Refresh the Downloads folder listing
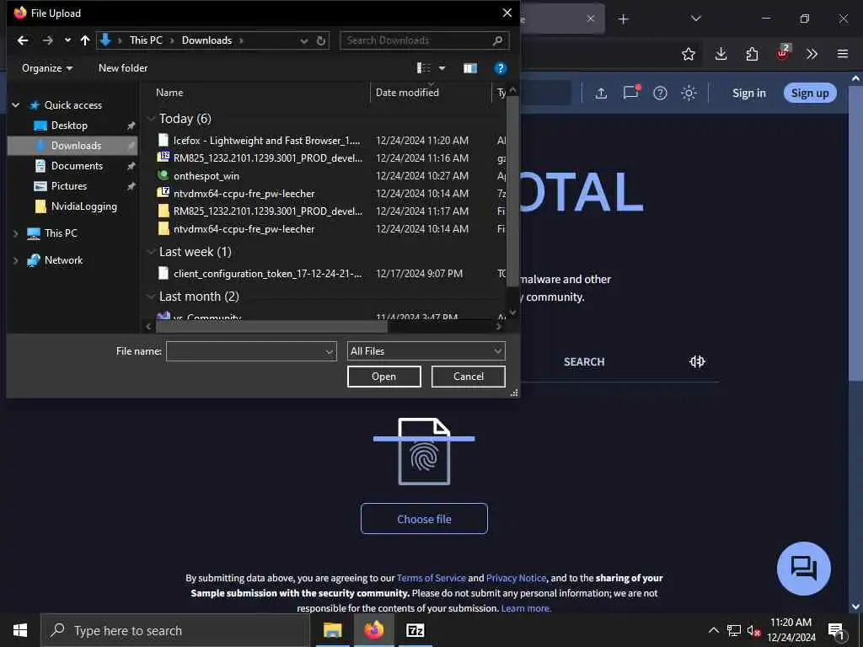This screenshot has height=647, width=863. tap(321, 40)
